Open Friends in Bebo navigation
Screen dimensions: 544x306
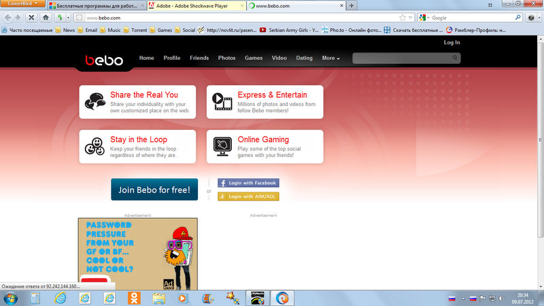pyautogui.click(x=199, y=58)
